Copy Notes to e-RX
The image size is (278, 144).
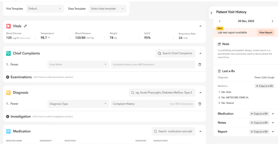pos(259,123)
